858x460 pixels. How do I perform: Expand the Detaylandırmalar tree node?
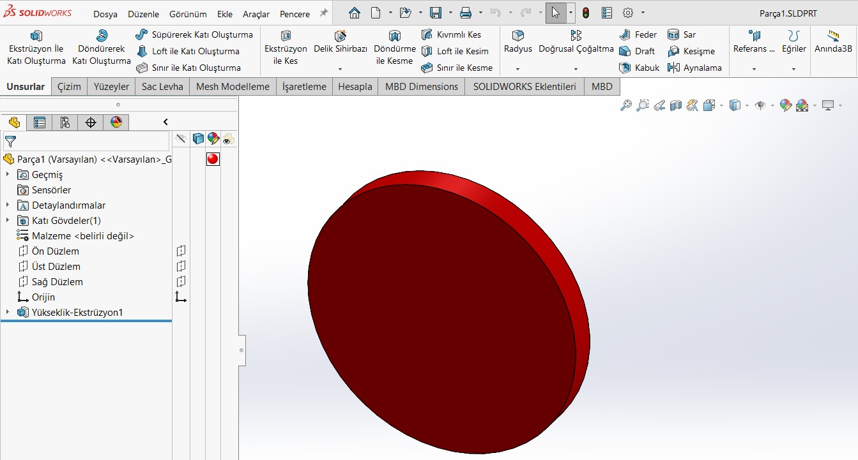(8, 205)
